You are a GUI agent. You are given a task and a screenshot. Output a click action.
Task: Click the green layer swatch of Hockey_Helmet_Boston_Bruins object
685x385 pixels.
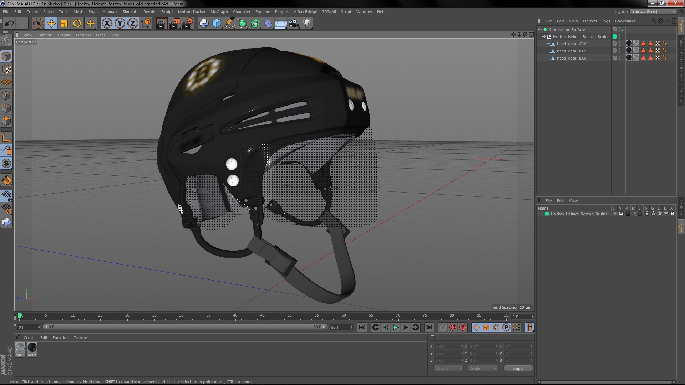615,37
